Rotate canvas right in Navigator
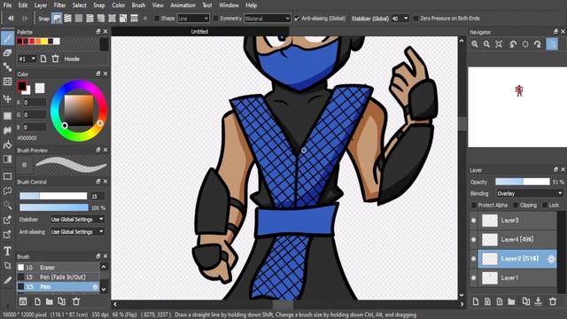 click(538, 44)
